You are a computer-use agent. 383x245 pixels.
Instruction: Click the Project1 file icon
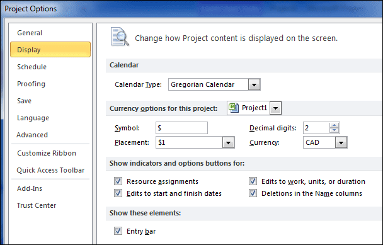pyautogui.click(x=234, y=108)
